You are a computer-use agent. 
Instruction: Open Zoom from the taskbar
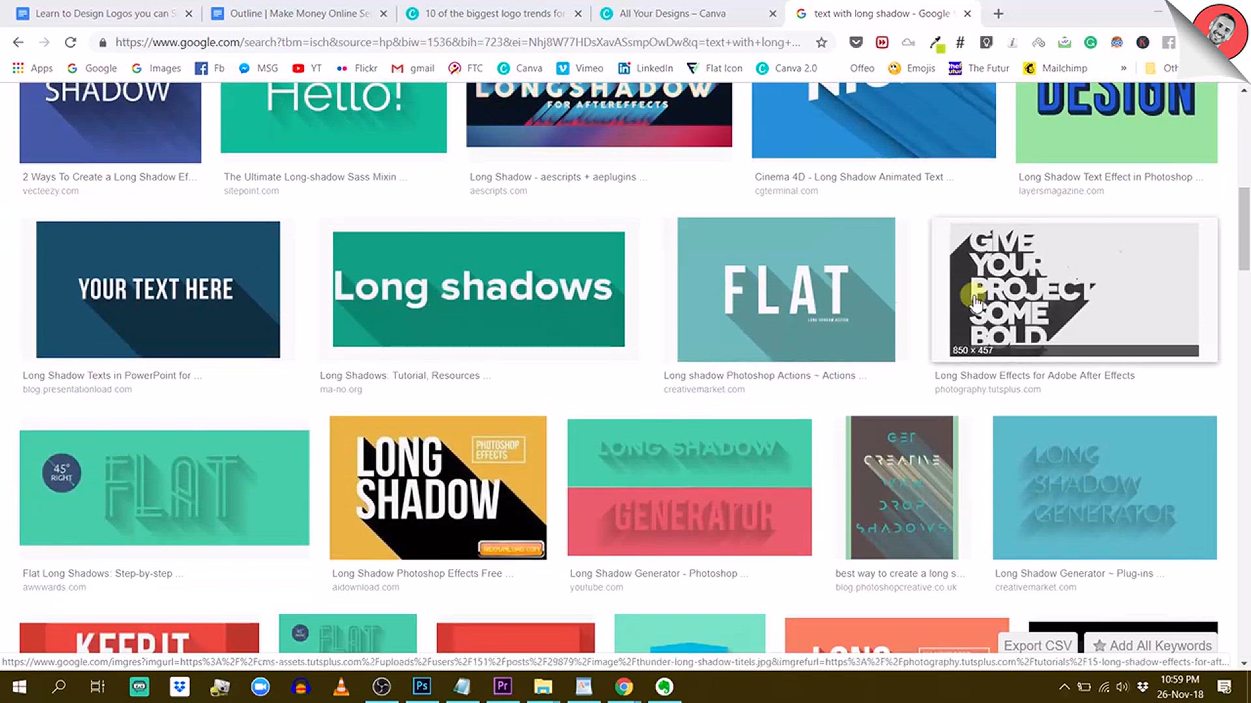point(260,687)
